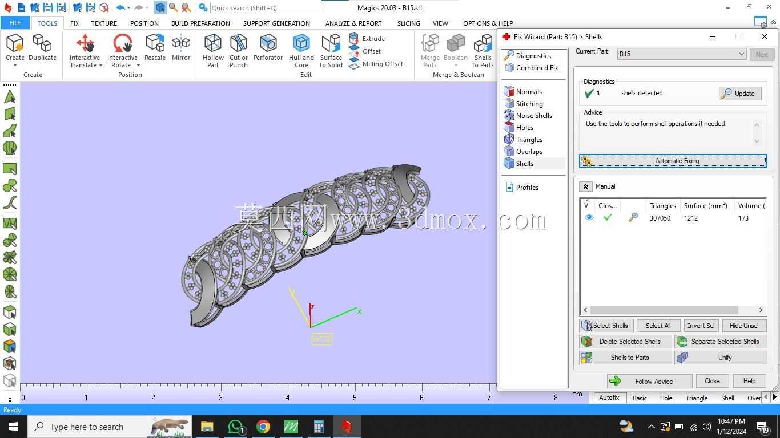Image resolution: width=780 pixels, height=438 pixels.
Task: Open Interactive Rotate dropdown arrow
Action: click(x=138, y=66)
